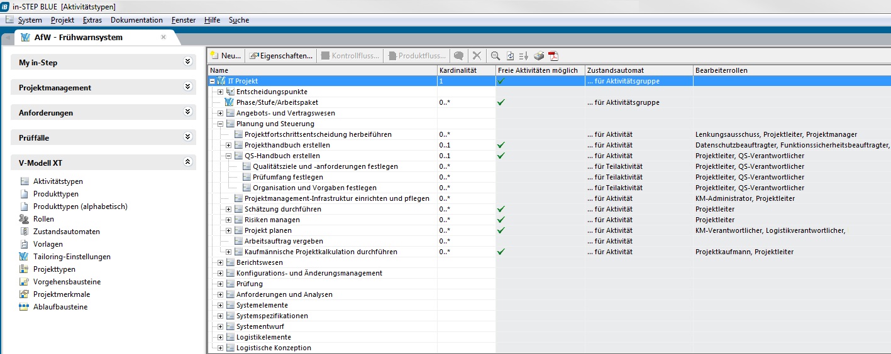
Task: Open Tailoring-Einstellungen in the sidebar
Action: [x=72, y=257]
